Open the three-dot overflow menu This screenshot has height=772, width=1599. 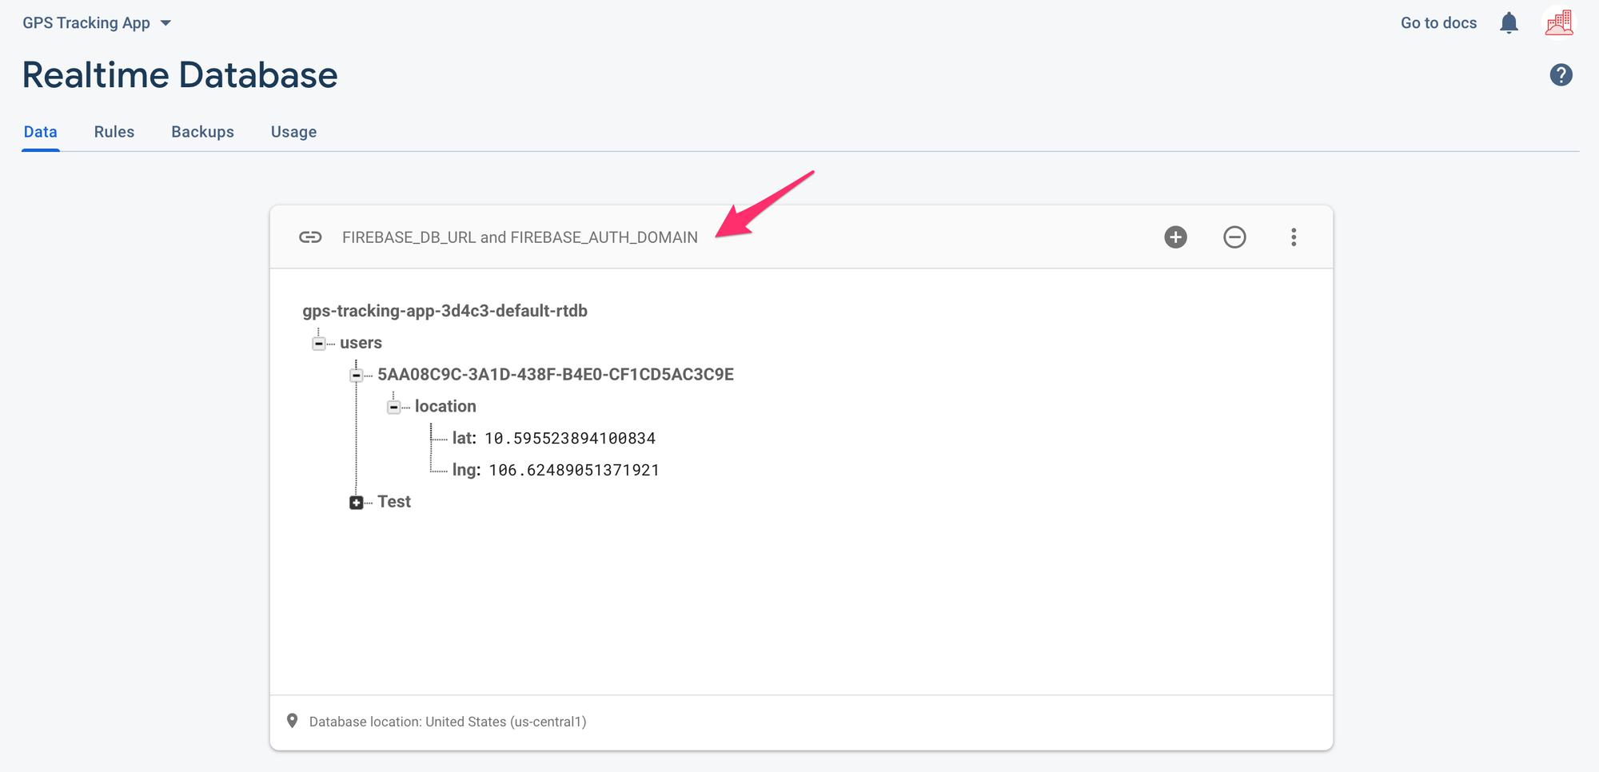click(1294, 237)
